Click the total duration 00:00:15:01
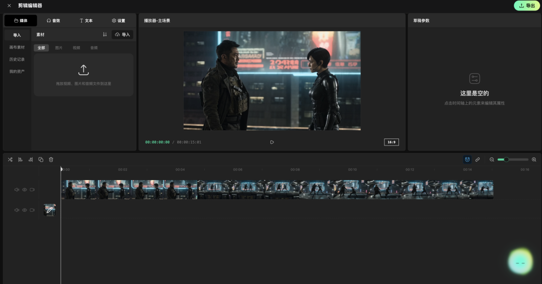Screen dimensions: 542x284 point(189,142)
